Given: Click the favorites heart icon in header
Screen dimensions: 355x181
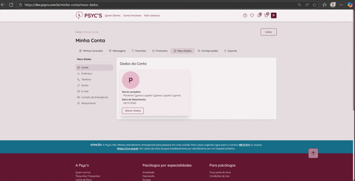Looking at the screenshot, I should [252, 16].
